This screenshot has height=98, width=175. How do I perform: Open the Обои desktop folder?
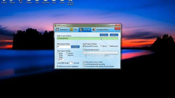(21, 2)
